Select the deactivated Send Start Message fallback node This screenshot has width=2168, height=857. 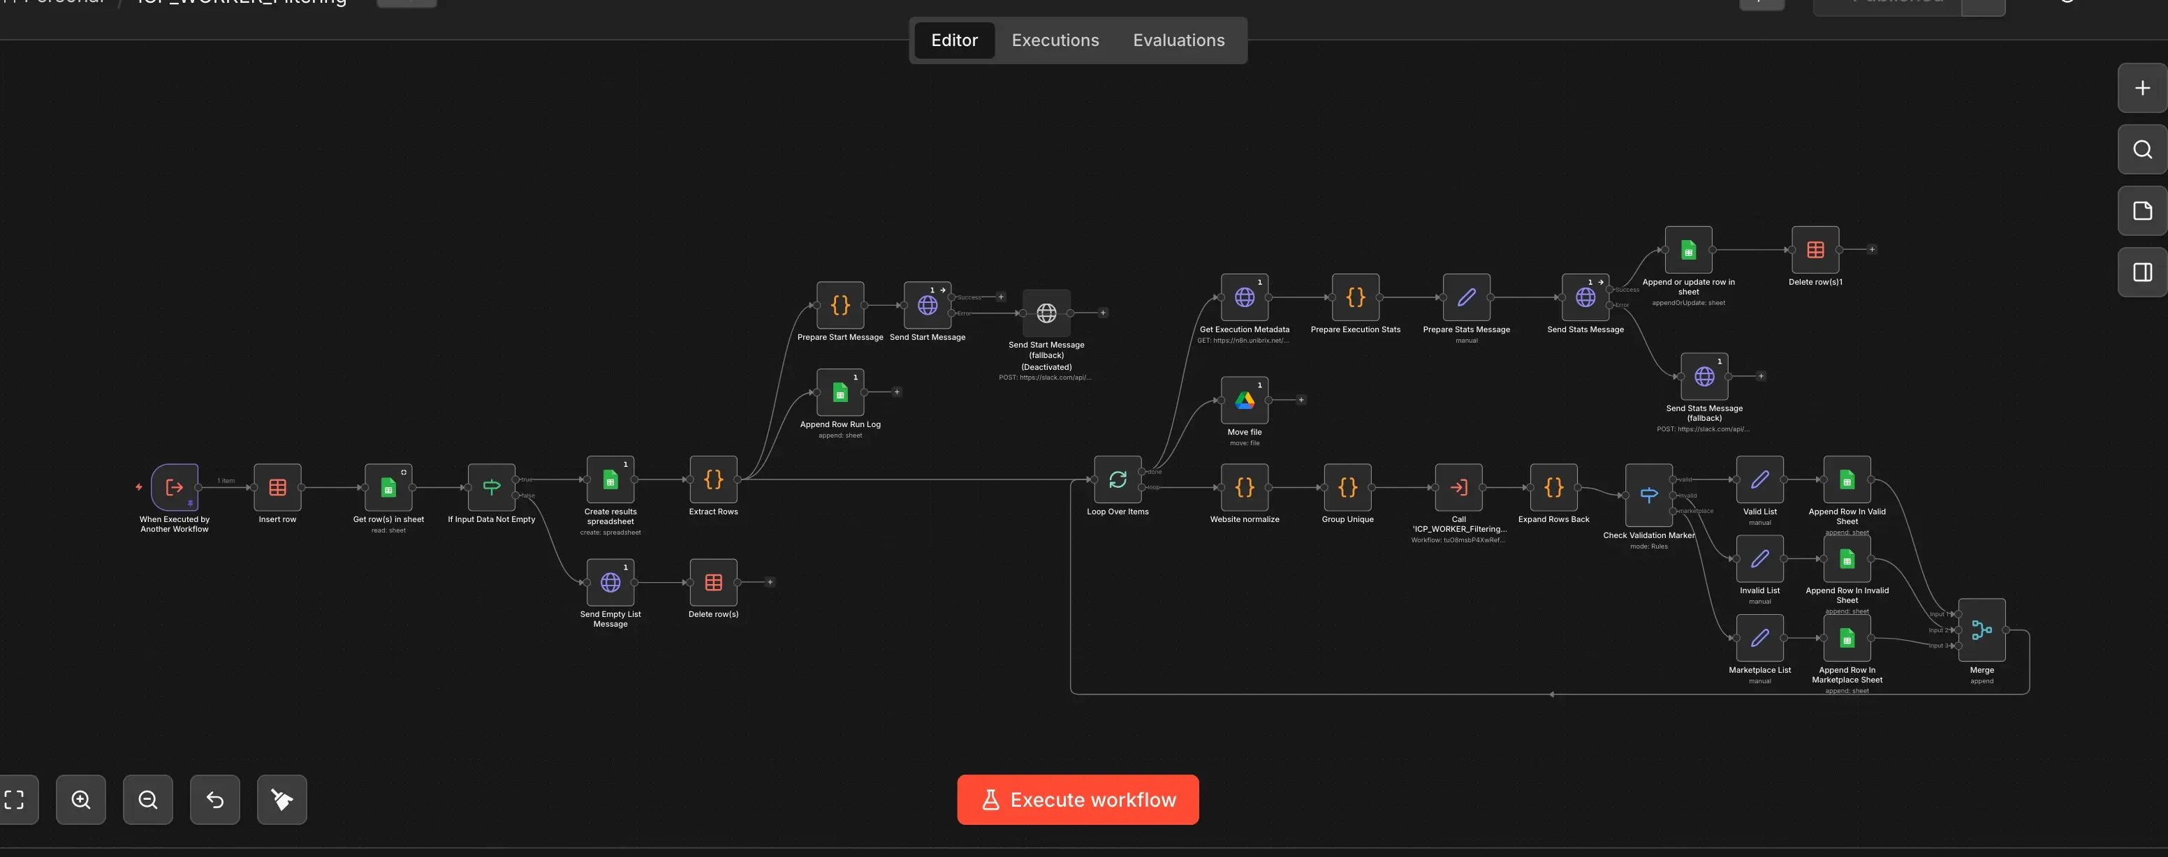pyautogui.click(x=1046, y=313)
